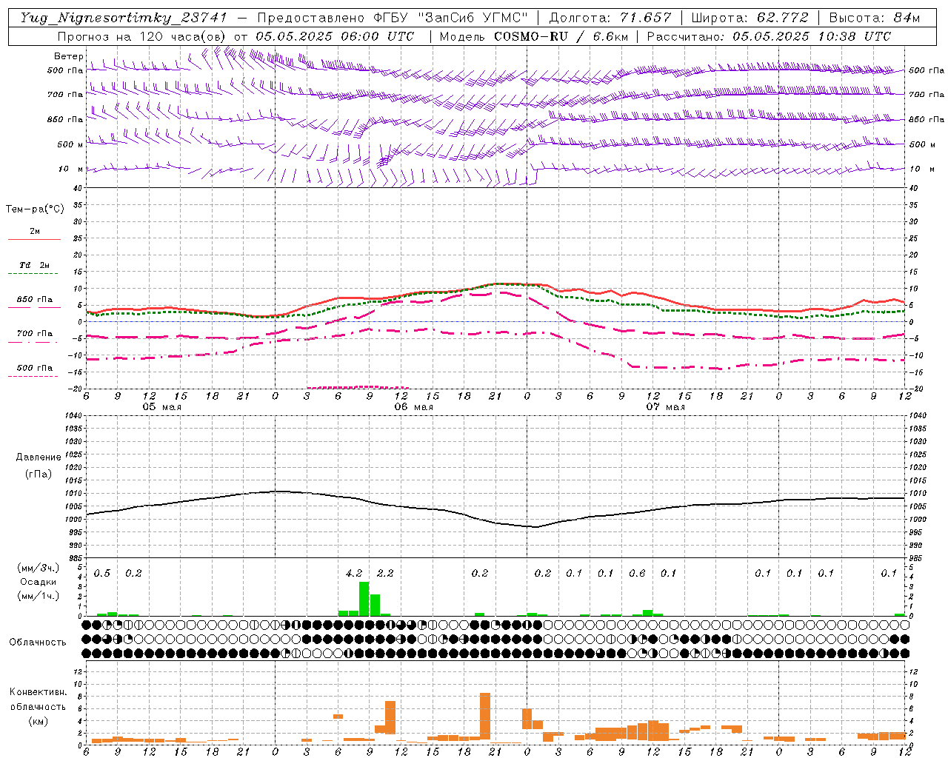Click the Высота: 84м value
This screenshot has height=758, width=948.
[x=875, y=18]
